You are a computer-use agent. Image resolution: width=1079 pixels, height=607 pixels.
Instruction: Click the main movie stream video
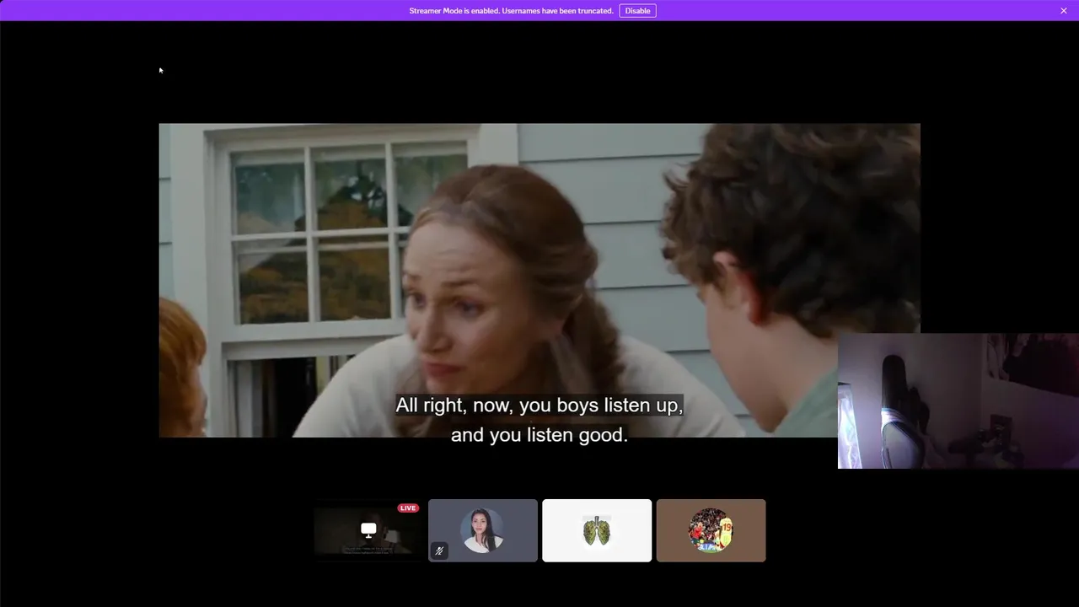[539, 280]
